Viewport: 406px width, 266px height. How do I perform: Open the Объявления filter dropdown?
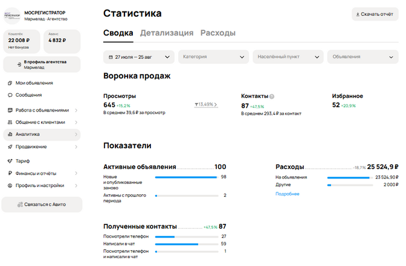pos(362,57)
